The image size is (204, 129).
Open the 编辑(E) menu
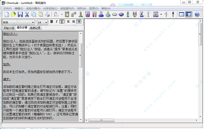(x=19, y=8)
